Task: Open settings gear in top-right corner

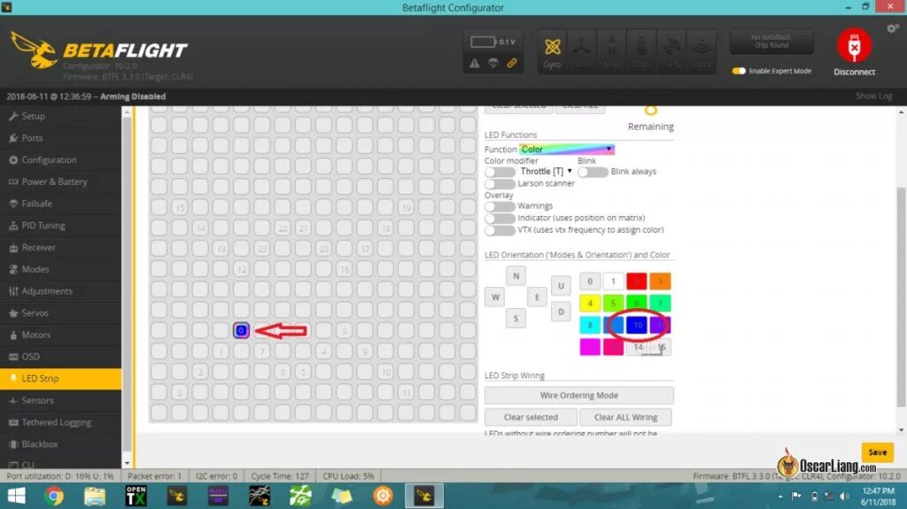Action: click(x=893, y=28)
